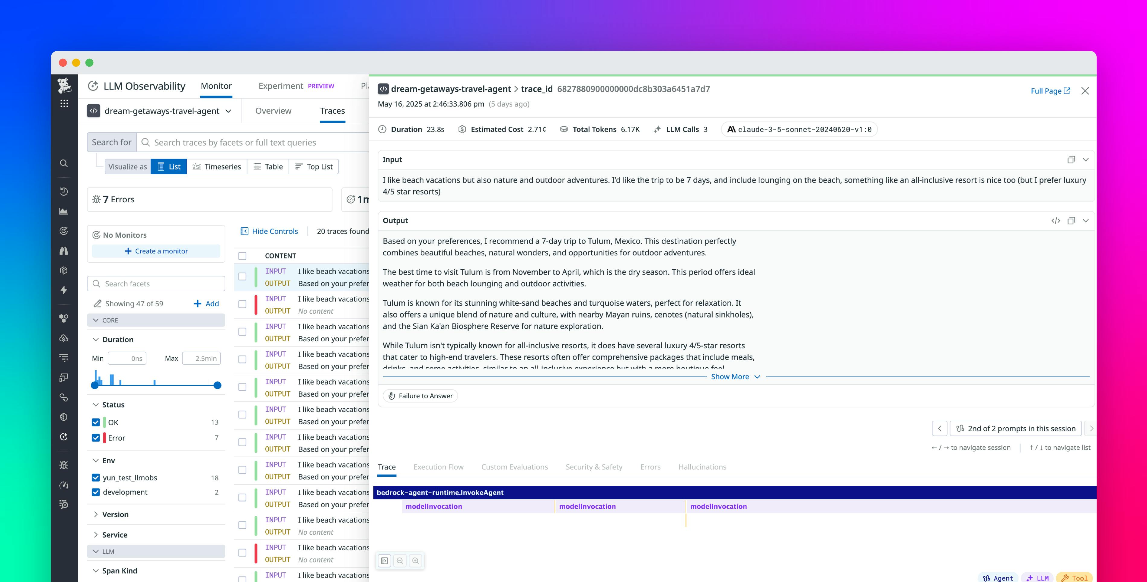Zoom in on the trace waterfall with magnifier-plus
The width and height of the screenshot is (1147, 582).
point(415,561)
